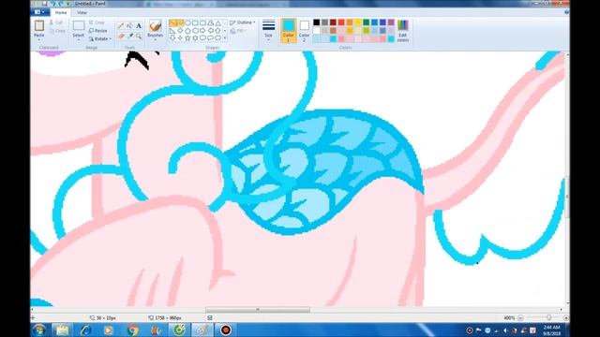Expand the Select dropdown arrow
This screenshot has width=600, height=337.
click(79, 39)
